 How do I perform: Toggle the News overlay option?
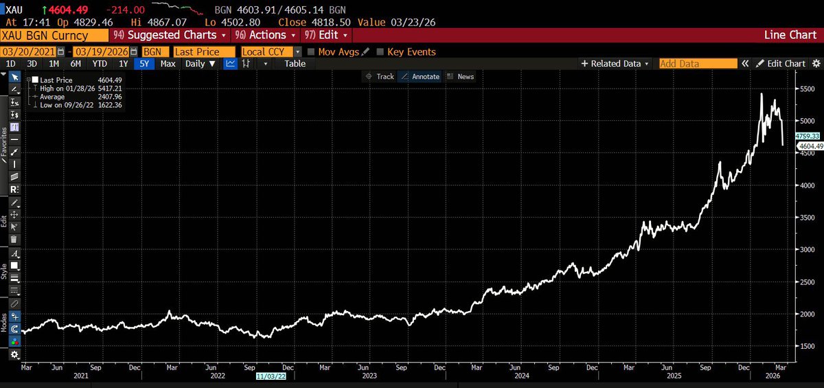coord(460,76)
